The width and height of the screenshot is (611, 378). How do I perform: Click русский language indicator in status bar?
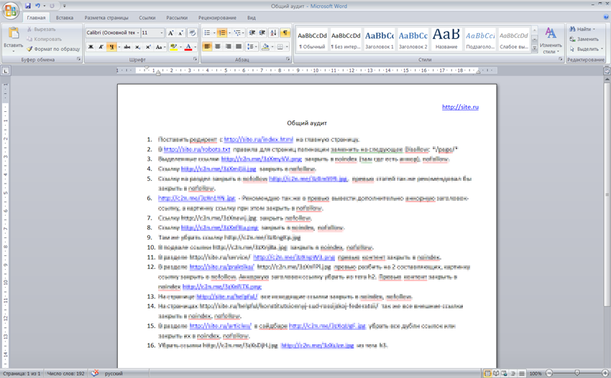114,373
